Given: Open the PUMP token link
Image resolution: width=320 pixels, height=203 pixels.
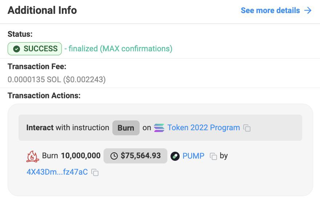Looking at the screenshot, I should [193, 156].
